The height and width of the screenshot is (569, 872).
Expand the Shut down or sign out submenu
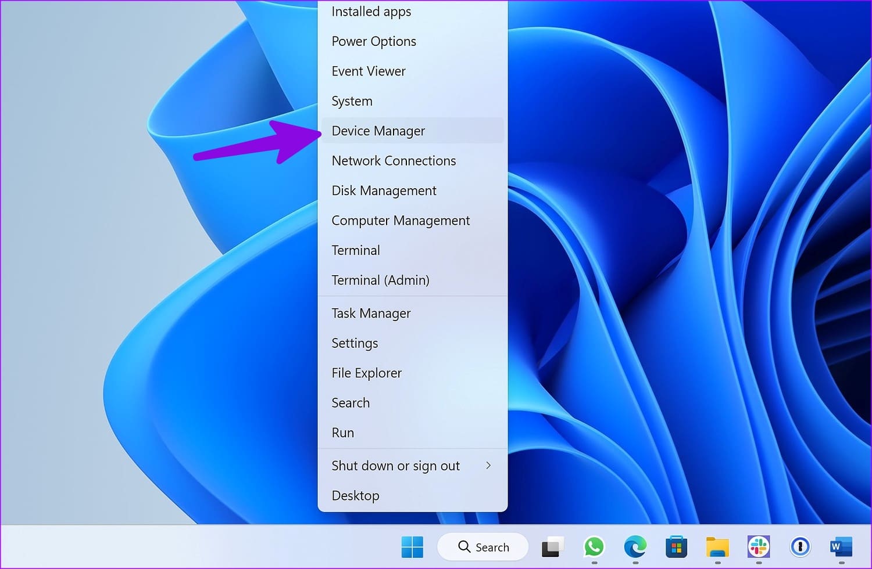(x=395, y=466)
